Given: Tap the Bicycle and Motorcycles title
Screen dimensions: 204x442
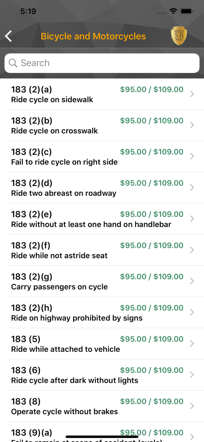Looking at the screenshot, I should click(93, 36).
